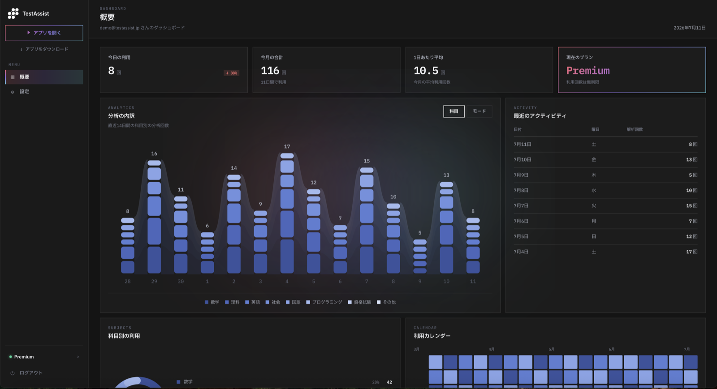Viewport: 717px width, 389px height.
Task: Click the 7月5日 date cell
Action: tap(521, 236)
